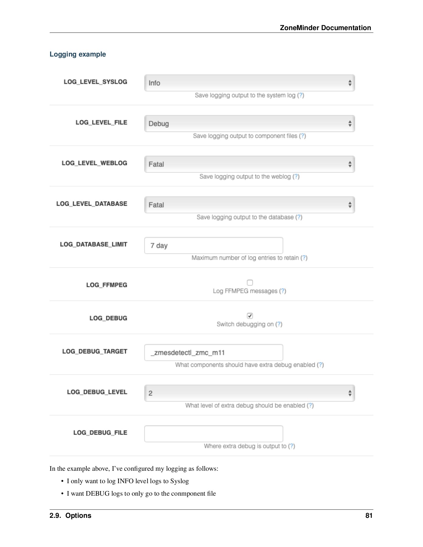Show help for Switch debugging on
Viewport: 423px width, 547px height.
point(279,324)
